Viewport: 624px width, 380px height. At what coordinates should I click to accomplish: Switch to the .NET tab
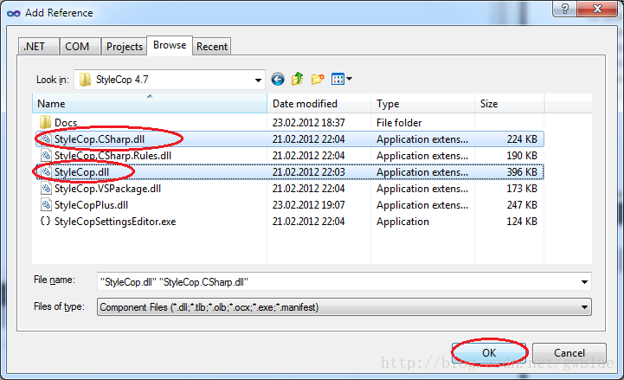39,47
